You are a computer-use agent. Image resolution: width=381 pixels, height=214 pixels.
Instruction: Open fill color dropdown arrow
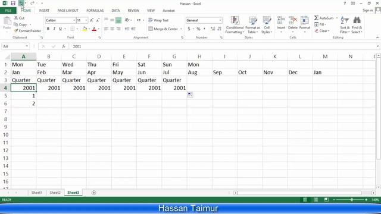89,29
